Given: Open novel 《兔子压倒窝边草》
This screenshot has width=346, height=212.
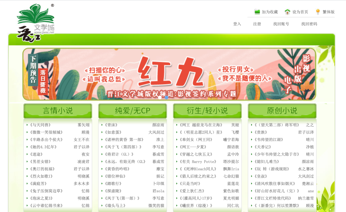Looking at the screenshot, I should 46,191.
